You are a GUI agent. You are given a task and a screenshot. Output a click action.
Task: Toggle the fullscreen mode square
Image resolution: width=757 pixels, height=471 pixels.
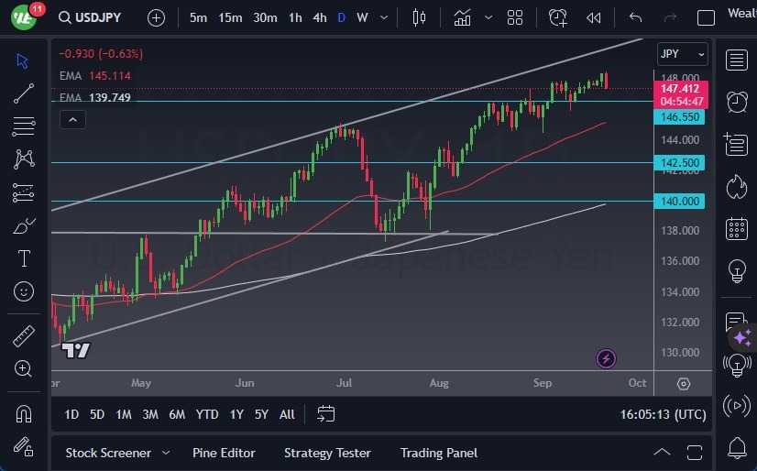[706, 17]
